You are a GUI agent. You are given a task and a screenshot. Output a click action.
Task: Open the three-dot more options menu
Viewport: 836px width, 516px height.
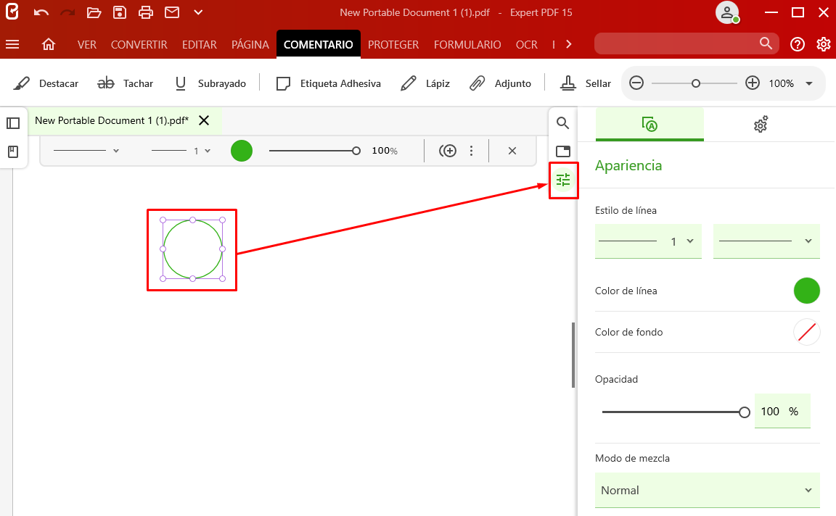tap(471, 151)
